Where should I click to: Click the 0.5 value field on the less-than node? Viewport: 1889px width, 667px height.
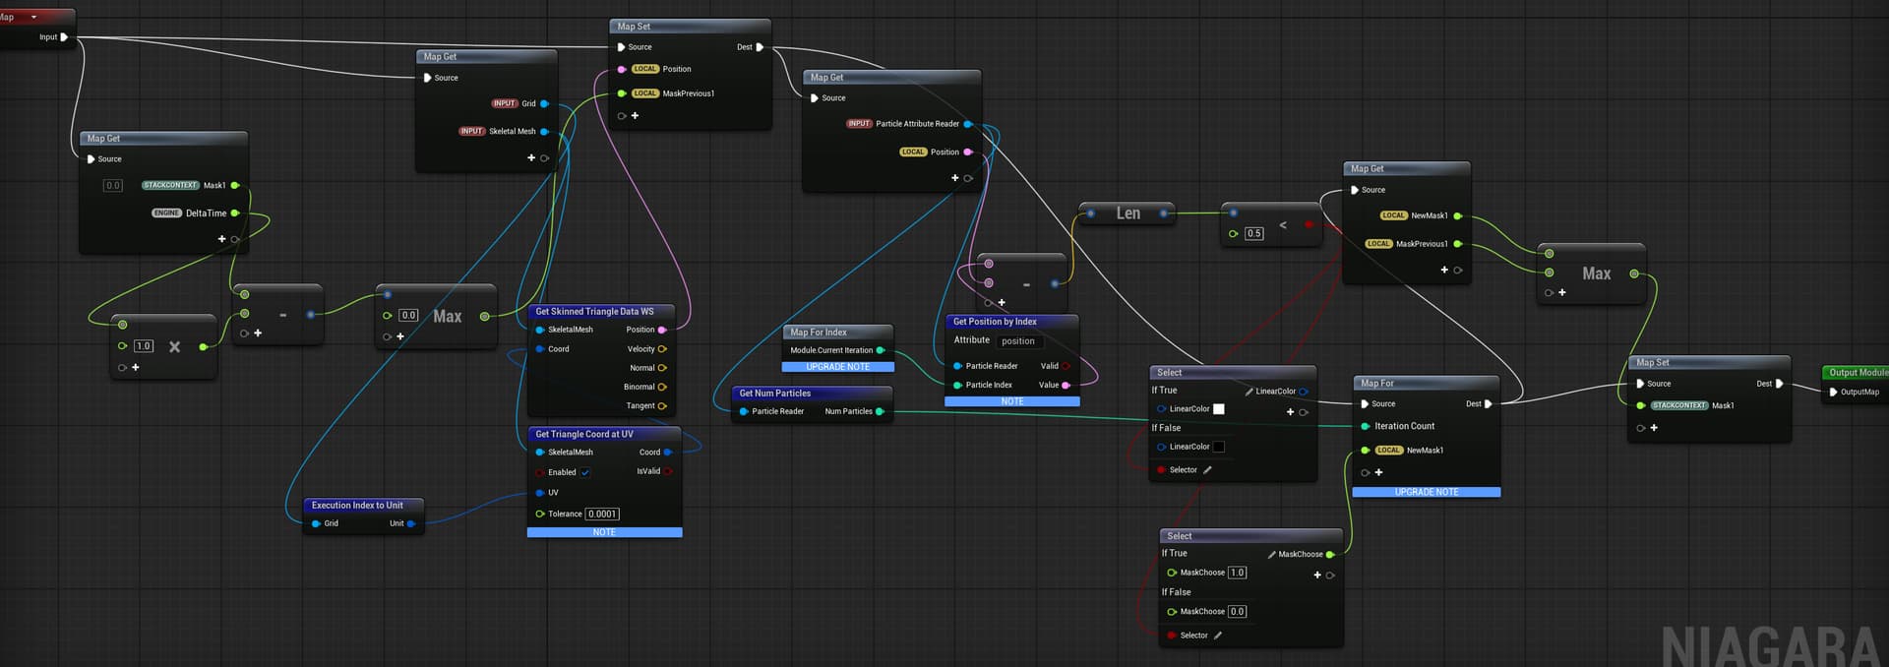point(1253,234)
